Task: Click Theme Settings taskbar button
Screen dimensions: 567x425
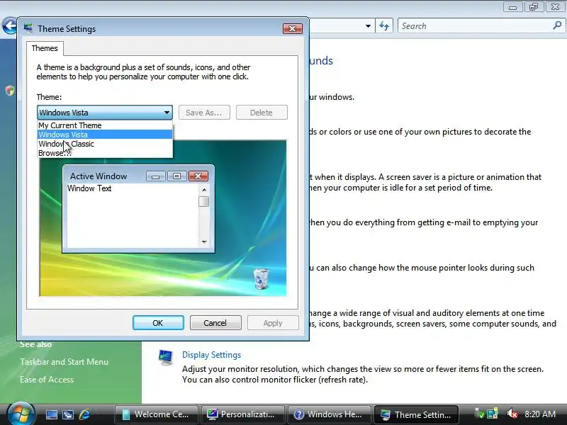Action: [416, 414]
